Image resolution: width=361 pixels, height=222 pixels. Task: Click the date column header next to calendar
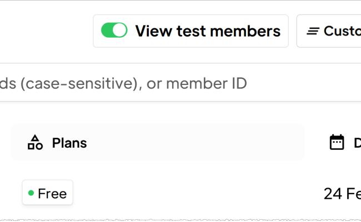357,143
